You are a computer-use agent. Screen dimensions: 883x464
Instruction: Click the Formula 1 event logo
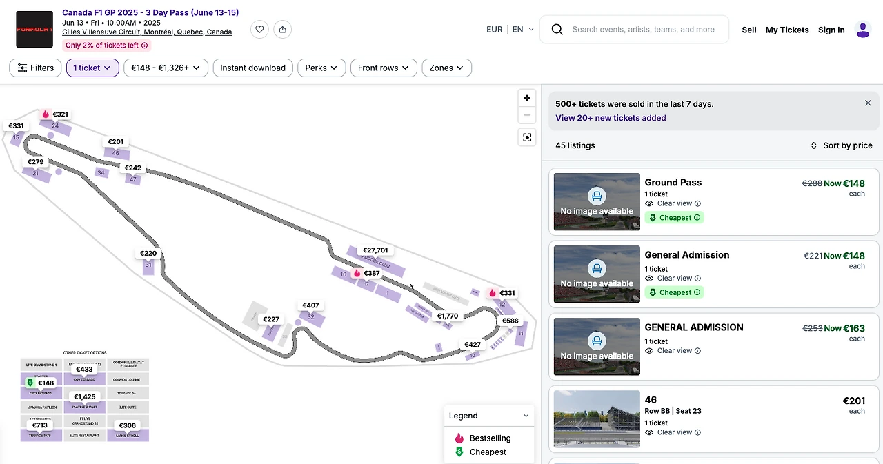pos(34,29)
